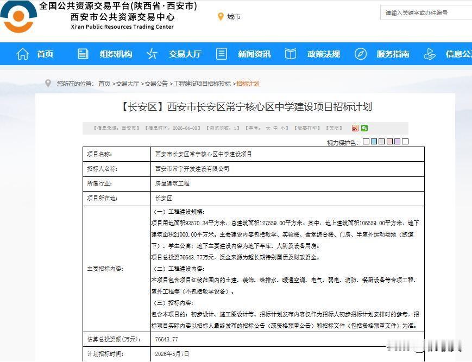Click the green WeChat share icon
The width and height of the screenshot is (472, 362).
365,129
